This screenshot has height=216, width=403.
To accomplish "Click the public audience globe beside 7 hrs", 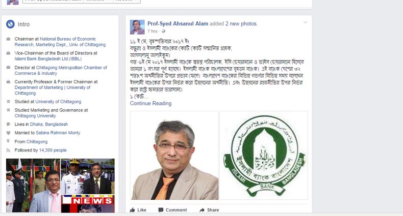I will click(x=163, y=31).
